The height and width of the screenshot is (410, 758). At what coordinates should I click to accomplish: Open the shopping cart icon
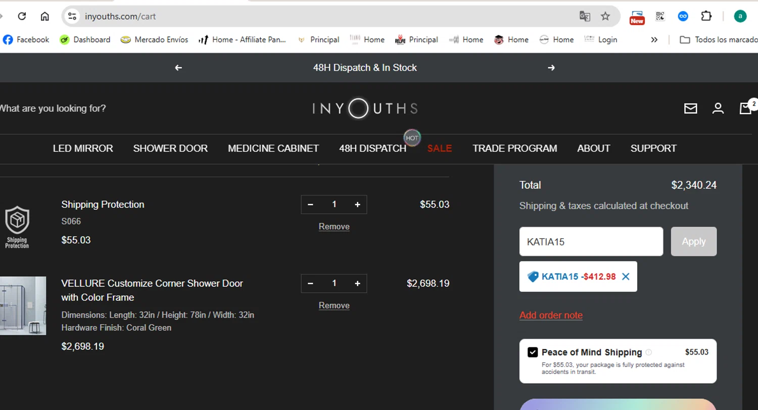[746, 108]
